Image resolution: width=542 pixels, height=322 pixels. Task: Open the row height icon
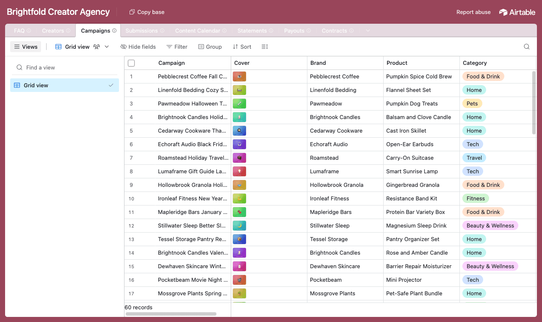[x=265, y=47]
